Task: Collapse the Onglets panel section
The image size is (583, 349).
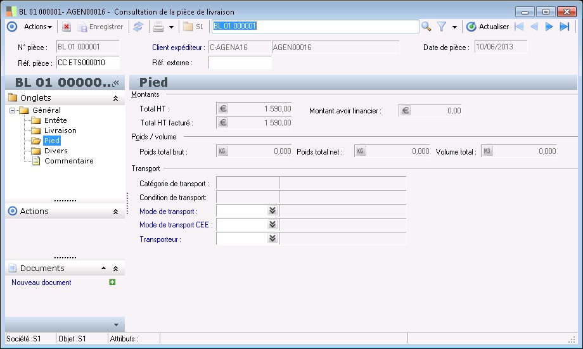Action: (x=115, y=98)
